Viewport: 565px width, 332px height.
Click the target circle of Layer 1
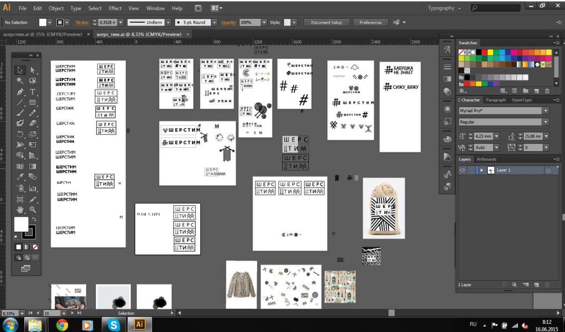pos(548,170)
